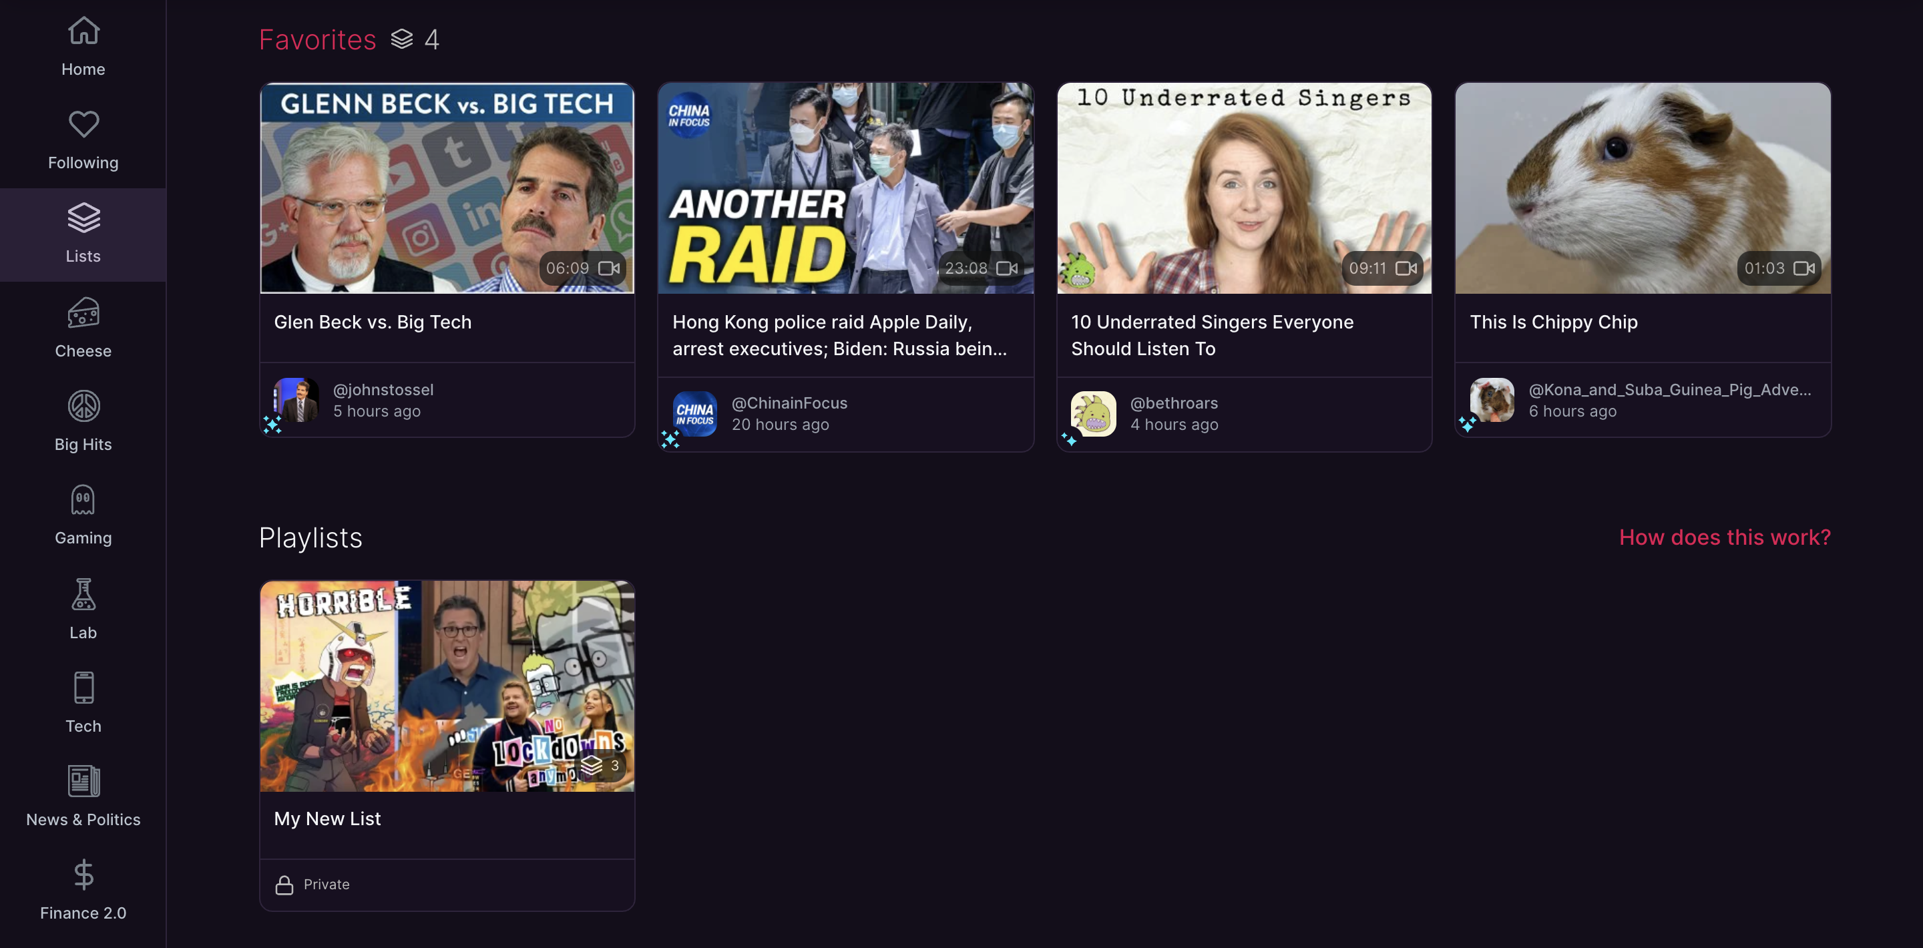Click the Lab flask icon

tap(83, 594)
